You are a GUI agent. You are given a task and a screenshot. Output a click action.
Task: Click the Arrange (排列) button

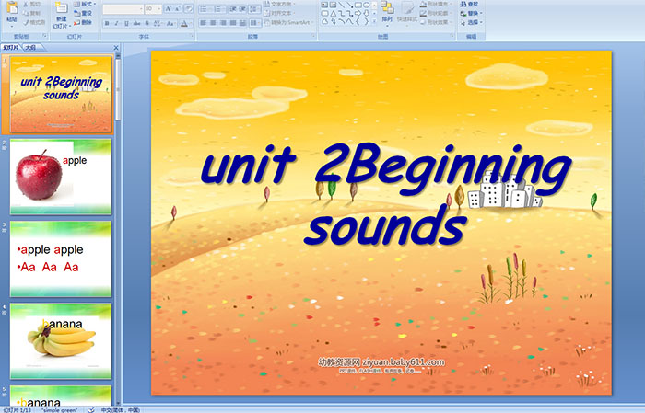coord(387,14)
